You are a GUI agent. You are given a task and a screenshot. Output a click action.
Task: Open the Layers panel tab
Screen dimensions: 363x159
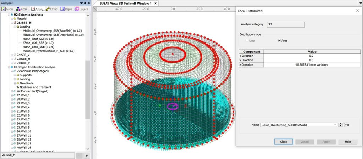[x=82, y=9]
